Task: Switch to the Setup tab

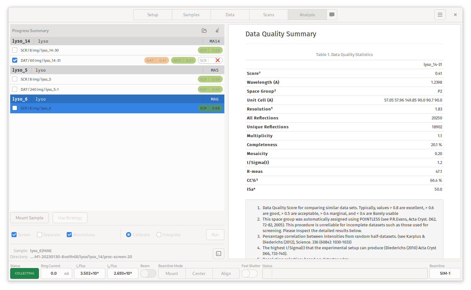Action: tap(153, 15)
